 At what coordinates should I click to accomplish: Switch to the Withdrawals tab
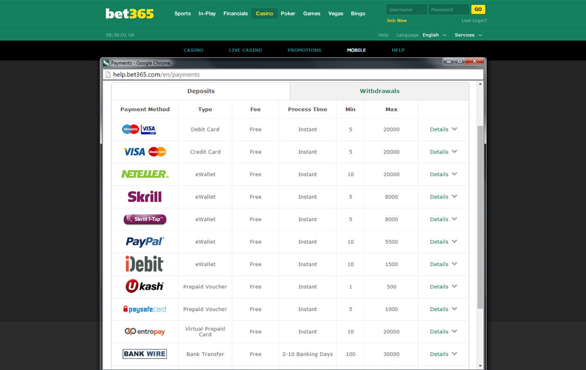point(379,91)
